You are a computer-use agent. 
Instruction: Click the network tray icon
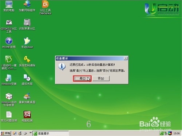coord(166,133)
